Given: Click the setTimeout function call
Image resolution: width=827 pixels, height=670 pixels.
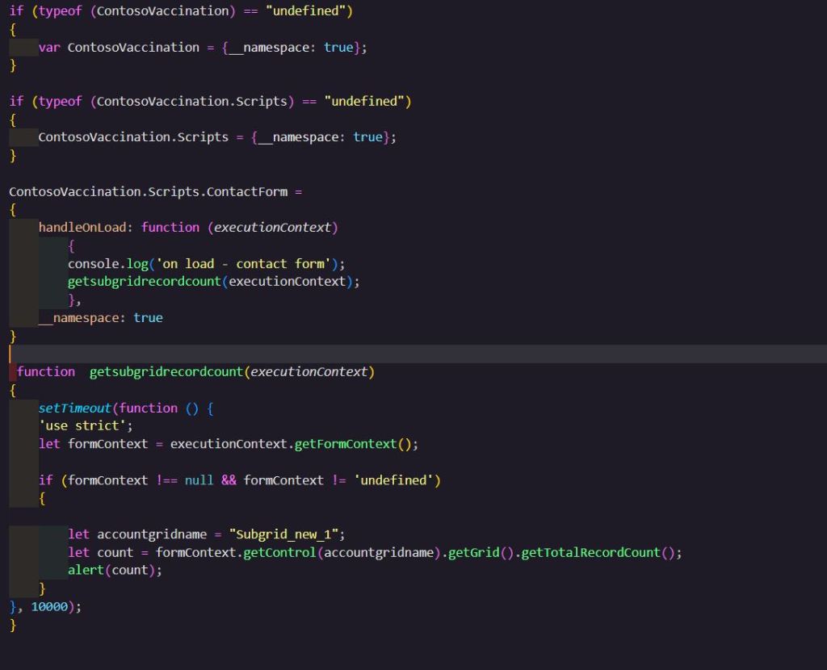Looking at the screenshot, I should pyautogui.click(x=75, y=408).
